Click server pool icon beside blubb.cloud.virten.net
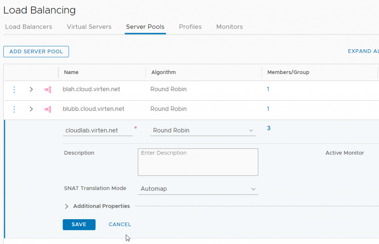Viewport: 379px width, 244px height. point(47,109)
